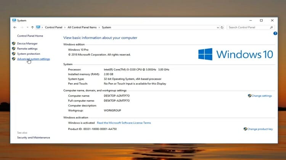The width and height of the screenshot is (286, 160).
Task: Close the System window
Action: click(272, 21)
